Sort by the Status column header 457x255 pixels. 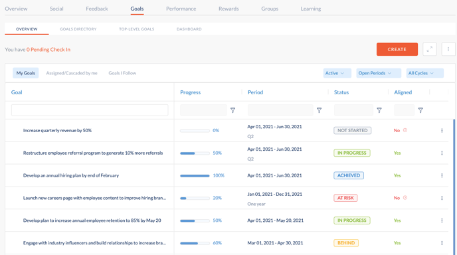(x=341, y=92)
